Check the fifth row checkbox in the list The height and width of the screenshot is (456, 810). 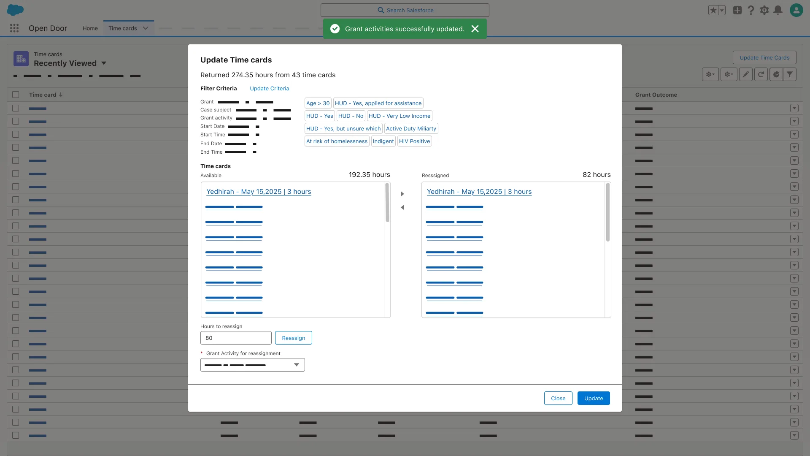(16, 160)
